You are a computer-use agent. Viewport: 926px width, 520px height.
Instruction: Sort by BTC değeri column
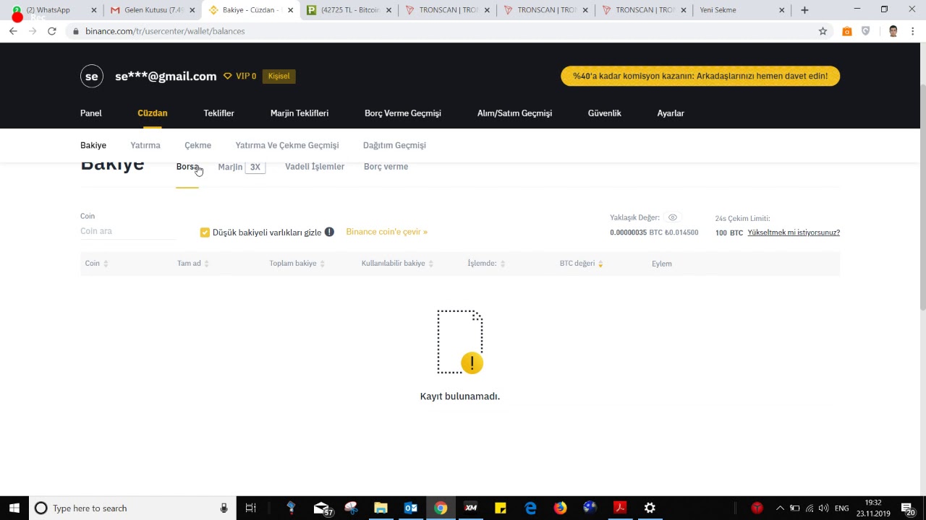pos(600,264)
